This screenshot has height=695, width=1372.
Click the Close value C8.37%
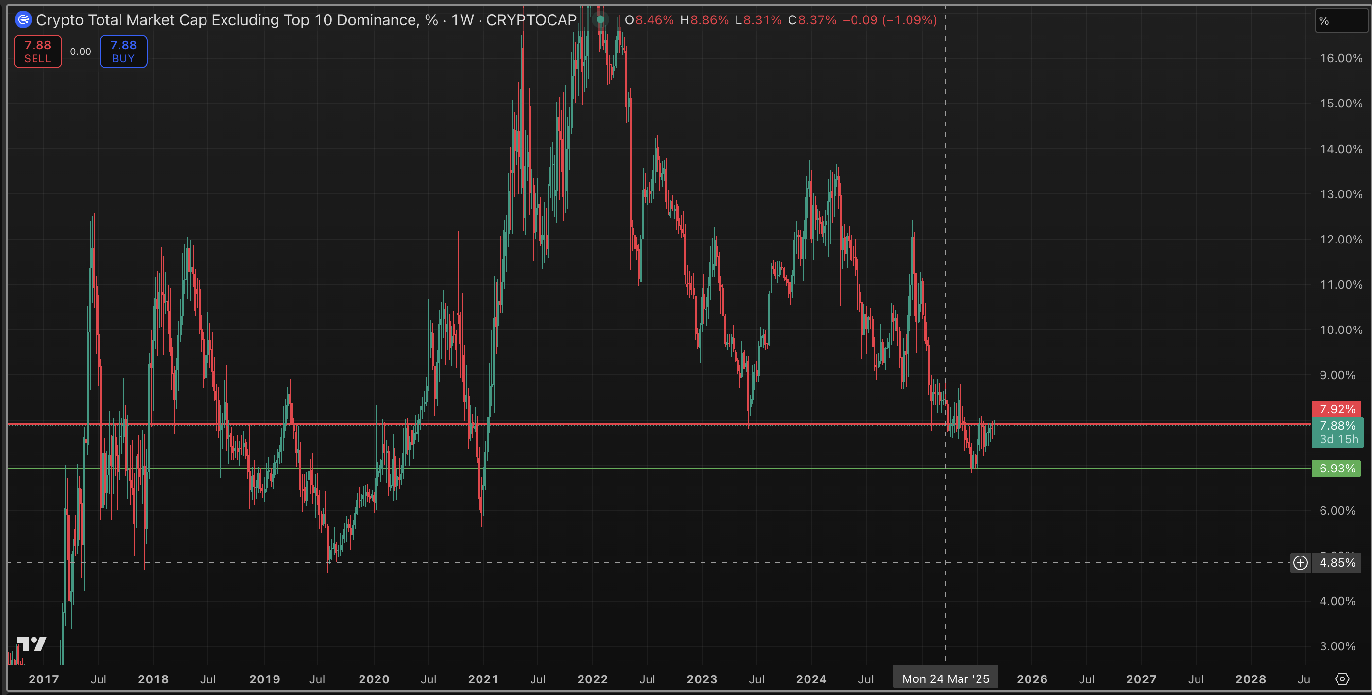[812, 20]
